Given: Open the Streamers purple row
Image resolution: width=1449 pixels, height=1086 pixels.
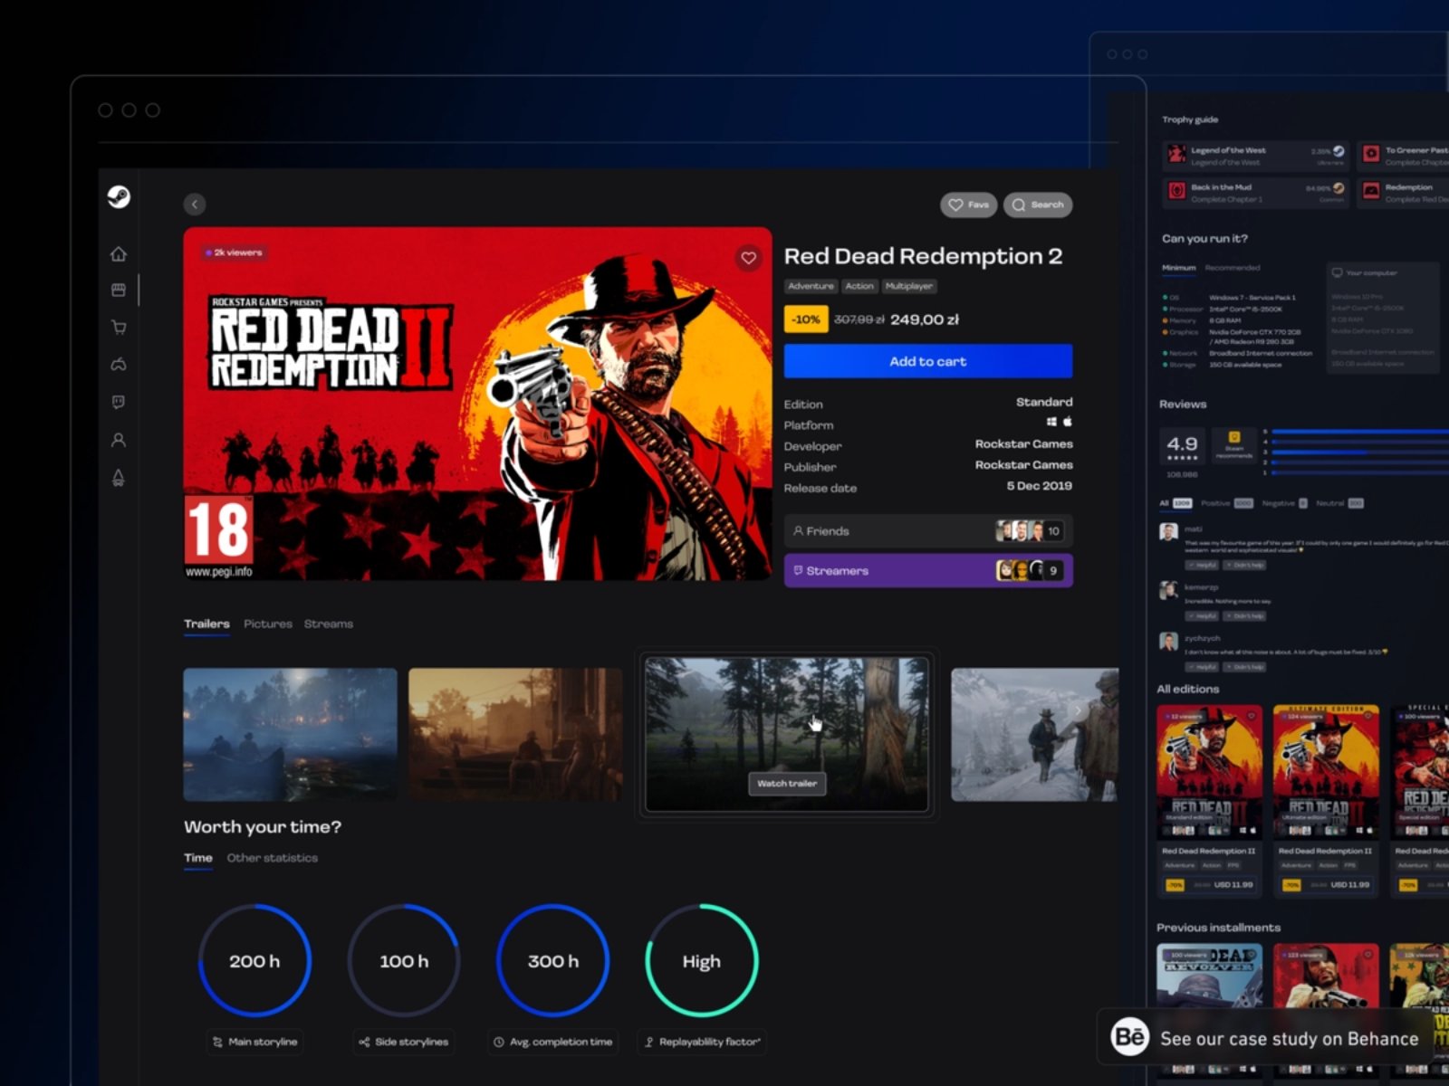Looking at the screenshot, I should point(928,570).
